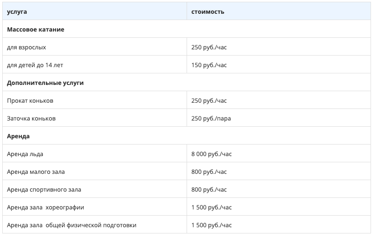Screen dimensions: 375x237
Task: Select the "Аренда льда" service cell
Action: (25, 154)
